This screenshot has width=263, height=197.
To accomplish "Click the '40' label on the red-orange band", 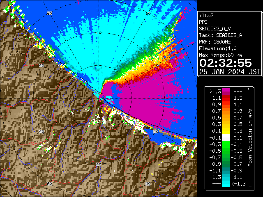I will pyautogui.click(x=156, y=65).
